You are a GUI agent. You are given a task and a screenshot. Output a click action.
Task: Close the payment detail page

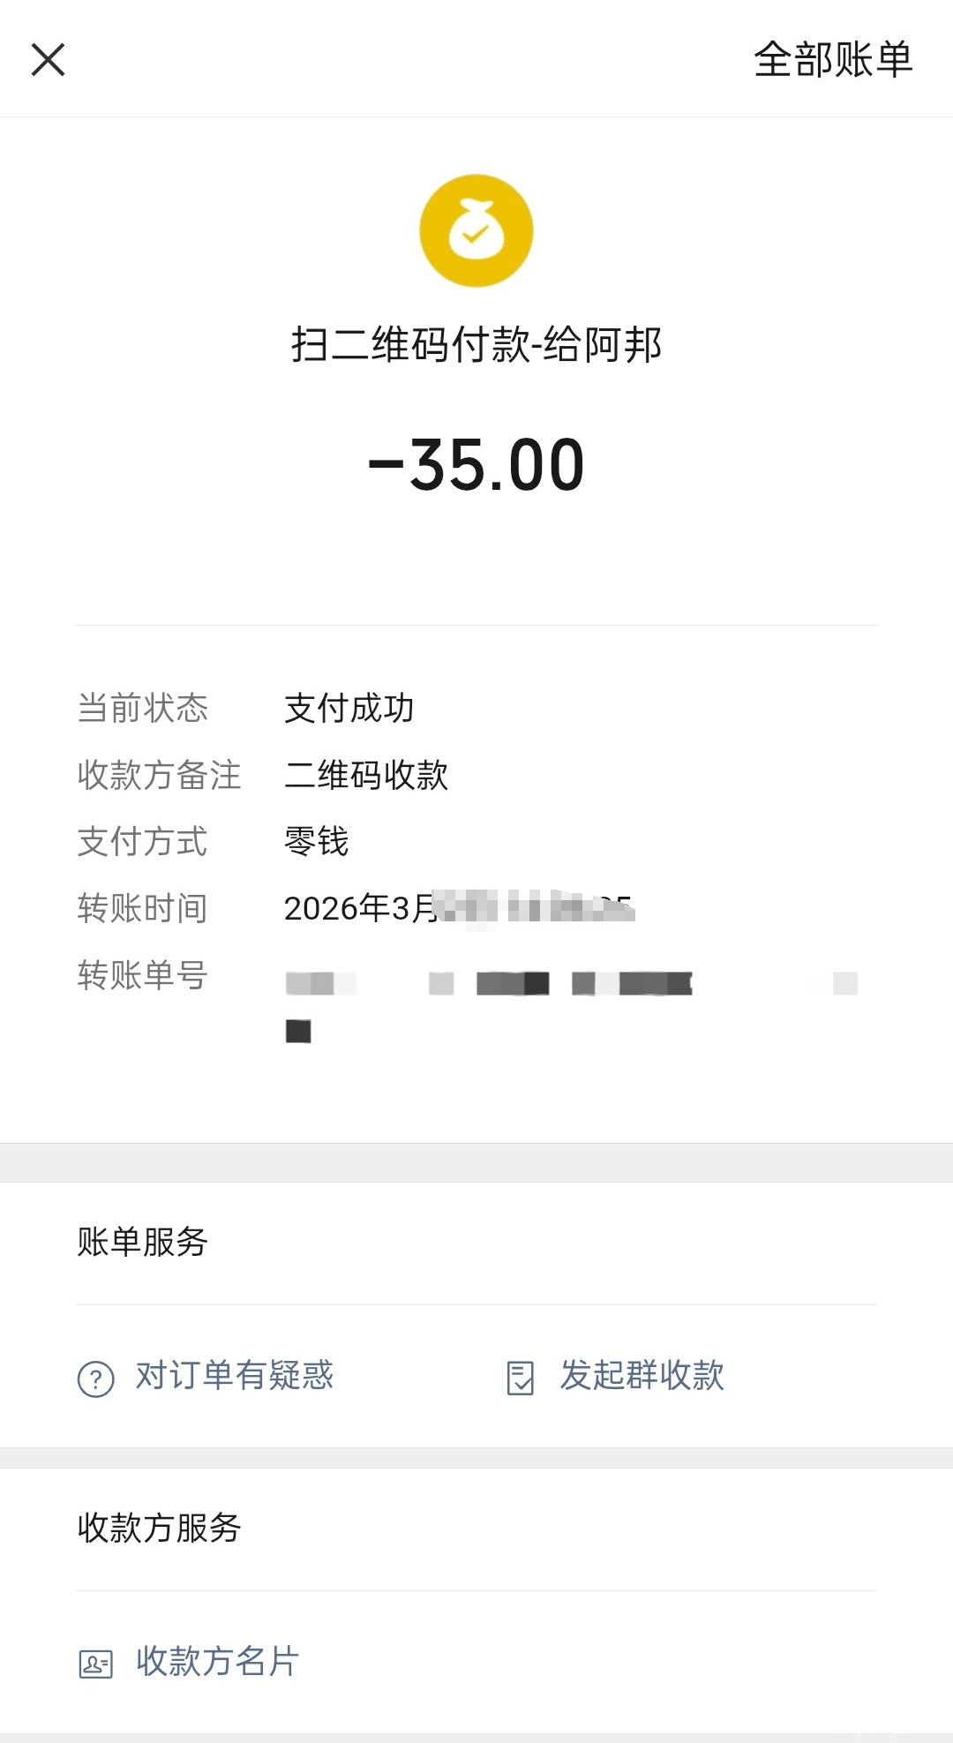coord(49,60)
